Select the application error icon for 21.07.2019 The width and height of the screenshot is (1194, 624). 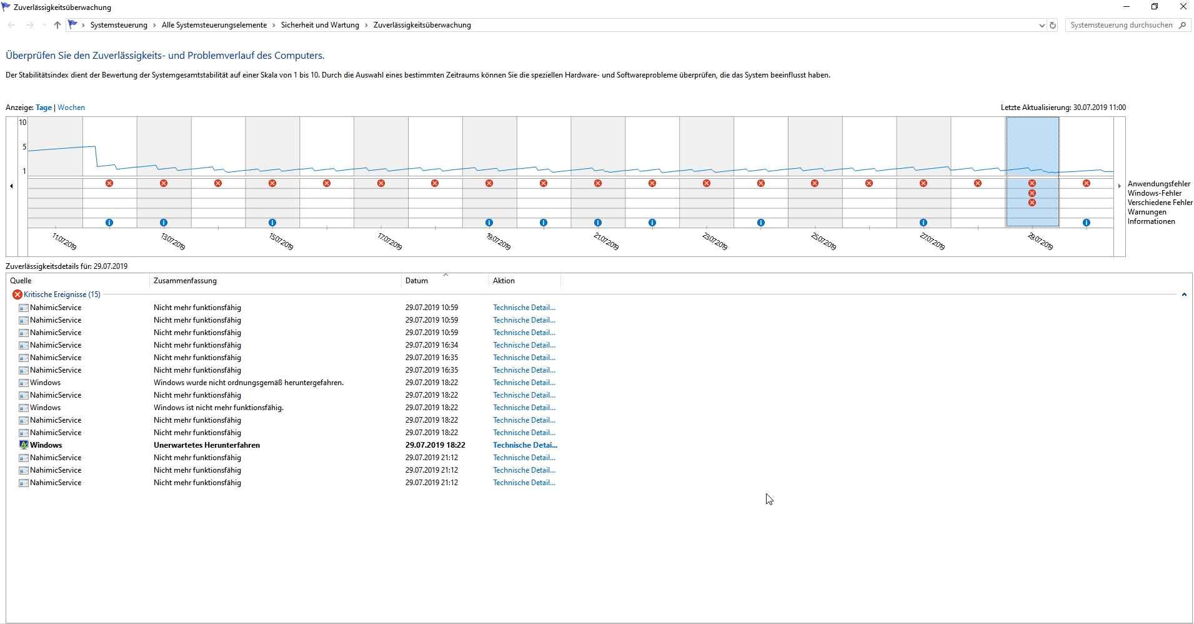598,183
